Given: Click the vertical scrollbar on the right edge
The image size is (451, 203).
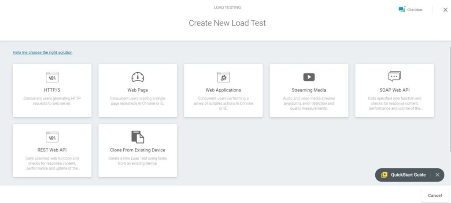Looking at the screenshot, I should [x=450, y=98].
